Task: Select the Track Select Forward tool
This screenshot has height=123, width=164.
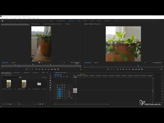Action: (51, 76)
